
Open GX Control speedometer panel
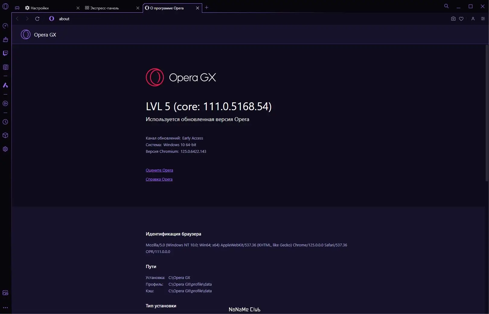point(5,26)
